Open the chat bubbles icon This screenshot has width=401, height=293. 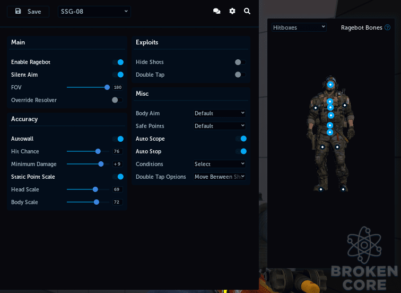point(216,11)
